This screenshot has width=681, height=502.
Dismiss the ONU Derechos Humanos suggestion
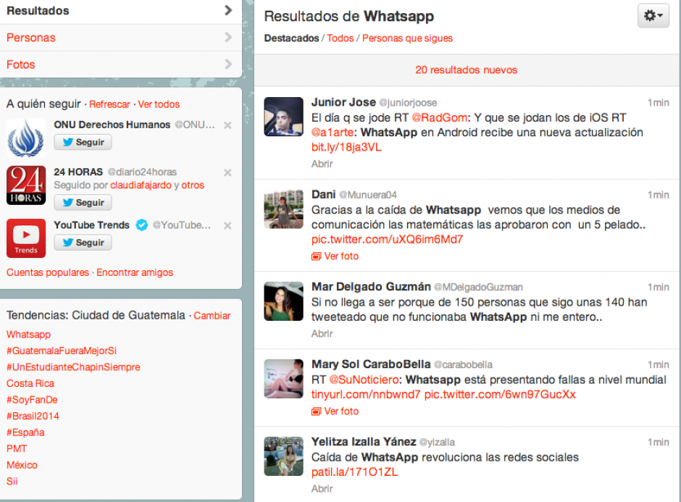click(227, 124)
